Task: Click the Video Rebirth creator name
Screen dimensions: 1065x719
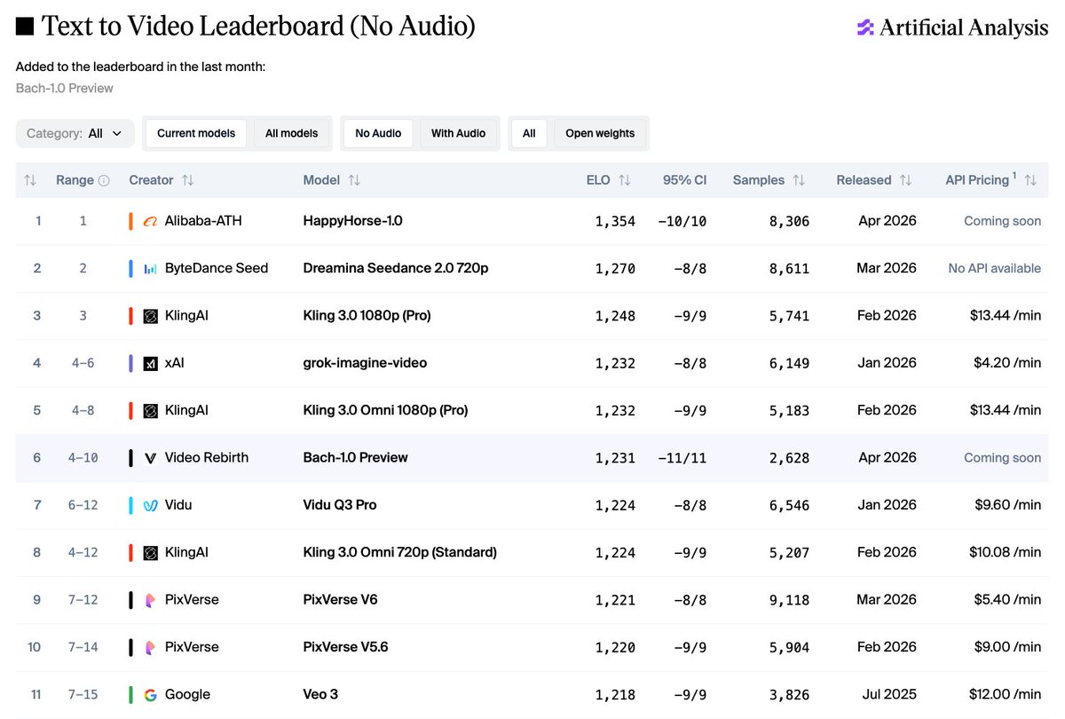Action: 207,458
